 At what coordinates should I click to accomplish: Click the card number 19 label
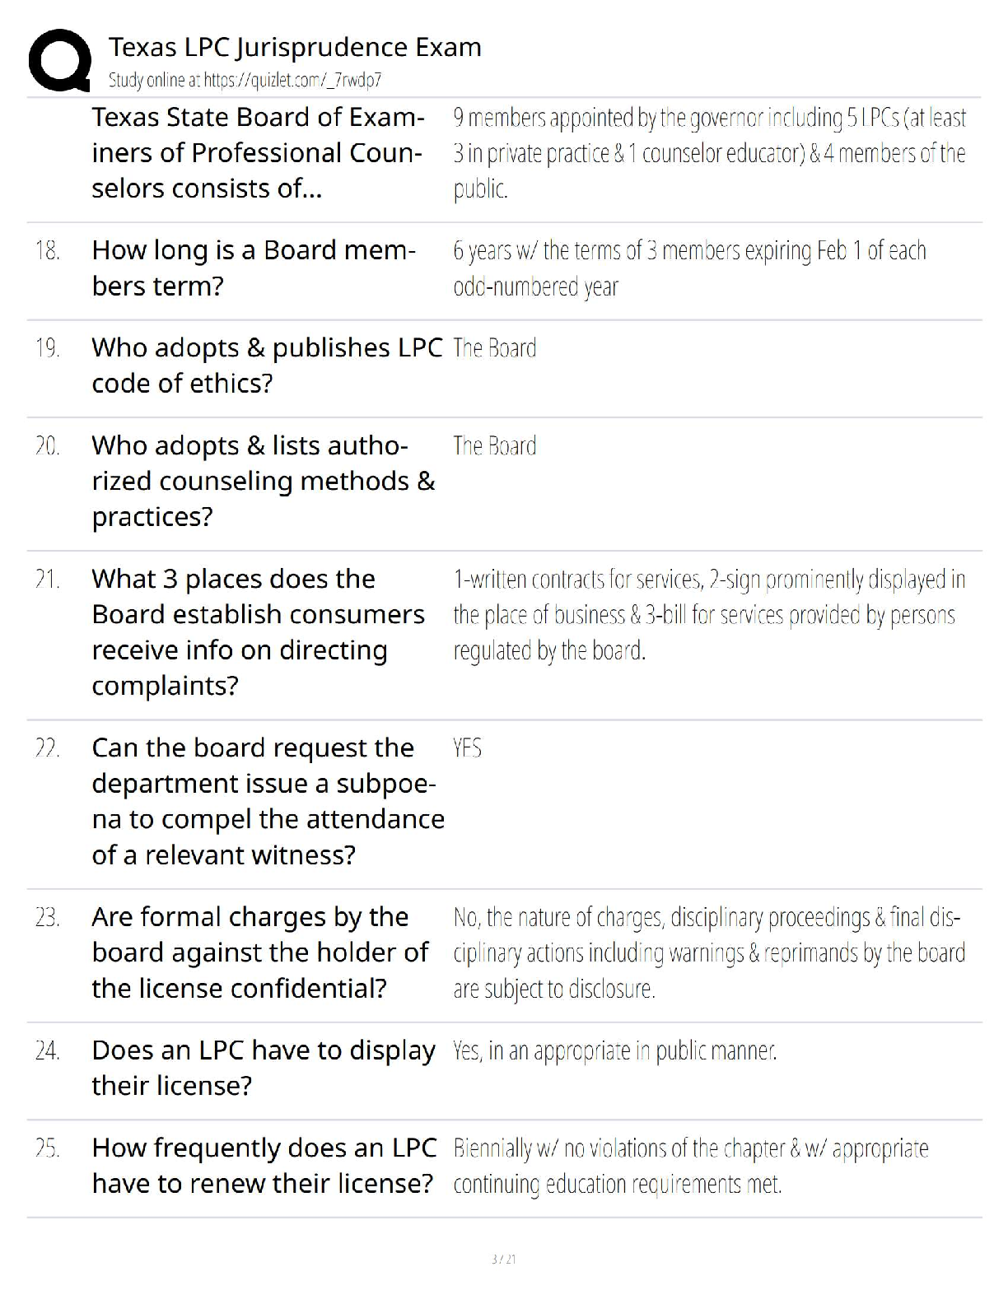[48, 348]
